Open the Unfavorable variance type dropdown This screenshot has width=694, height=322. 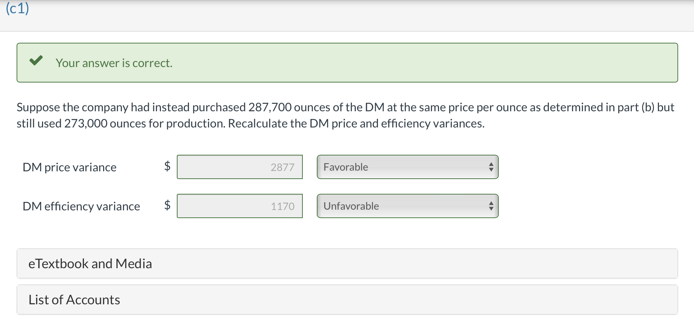point(407,206)
